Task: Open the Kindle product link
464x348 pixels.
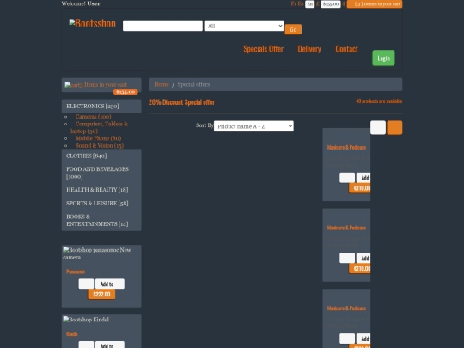Action: 72,333
